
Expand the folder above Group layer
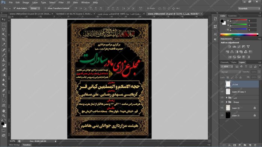[x=227, y=97]
